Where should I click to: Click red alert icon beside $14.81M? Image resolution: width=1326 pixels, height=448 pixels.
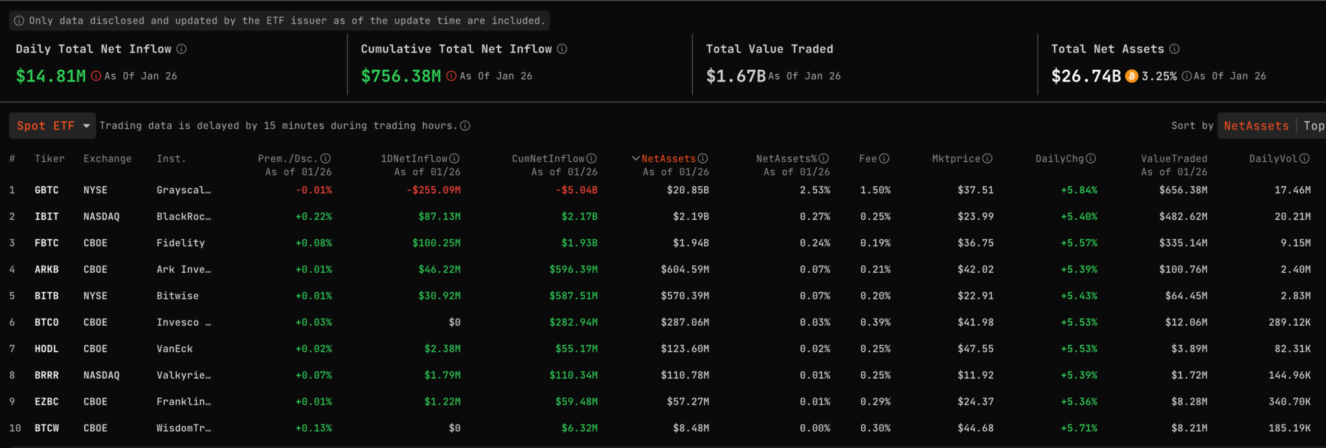coord(96,76)
